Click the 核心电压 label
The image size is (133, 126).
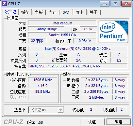tap(63, 41)
